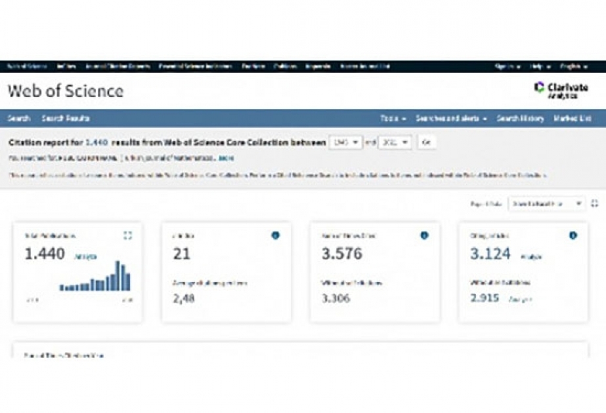Open Publons from the top bar
This screenshot has height=413, width=606.
[285, 66]
